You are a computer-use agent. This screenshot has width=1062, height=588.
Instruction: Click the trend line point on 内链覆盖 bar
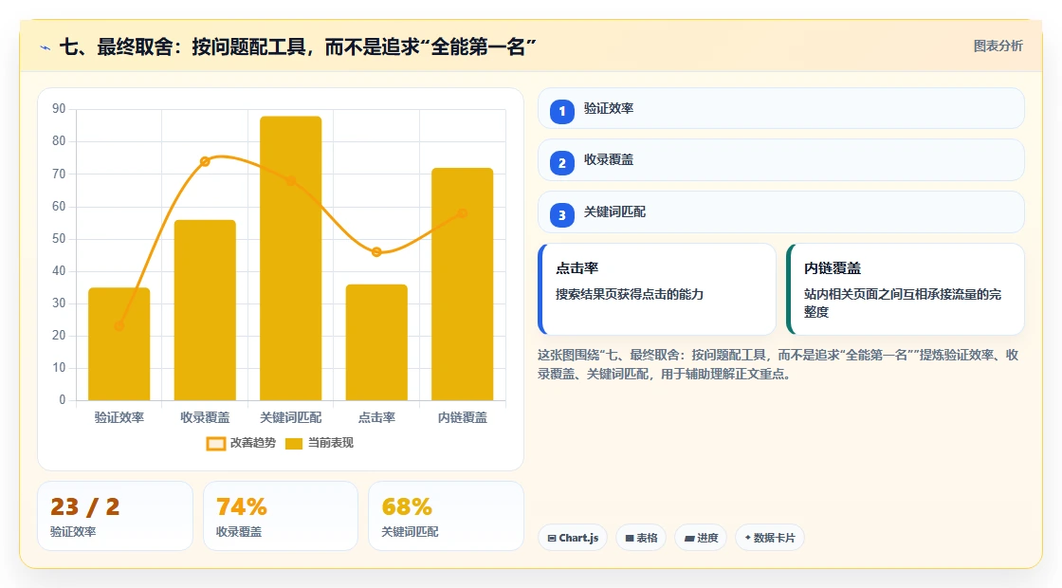tap(462, 213)
